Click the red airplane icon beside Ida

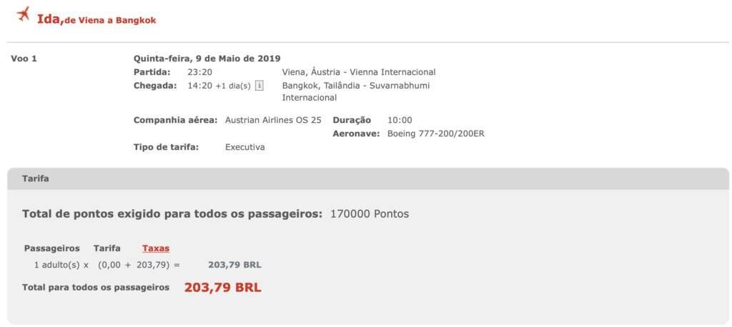pyautogui.click(x=22, y=14)
